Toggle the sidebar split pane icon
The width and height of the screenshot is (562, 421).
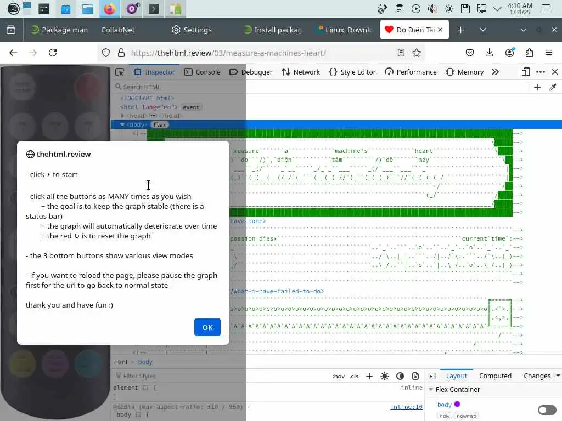(432, 376)
